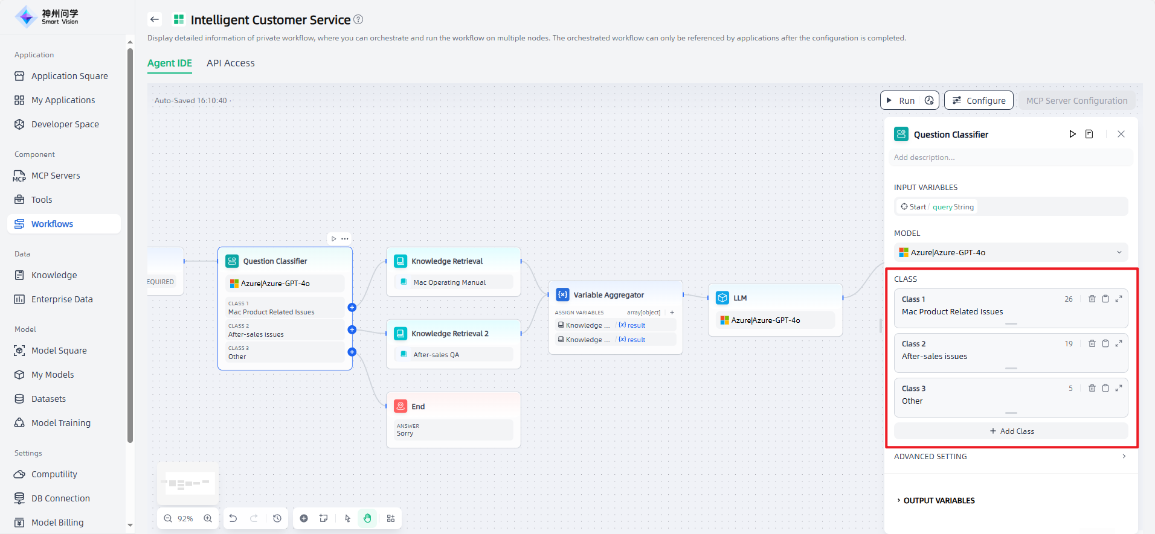Undo the last canvas change
The height and width of the screenshot is (534, 1155).
(x=233, y=518)
